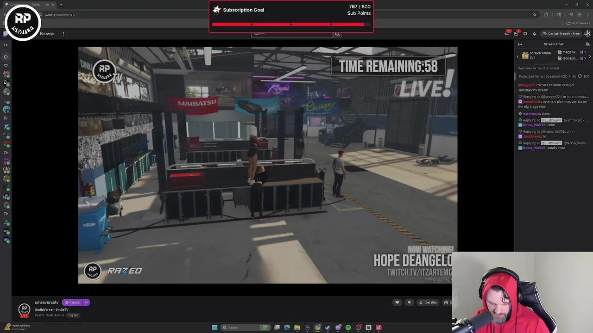593x333 pixels.
Task: Open the Chrome profile K avatar
Action: [579, 15]
